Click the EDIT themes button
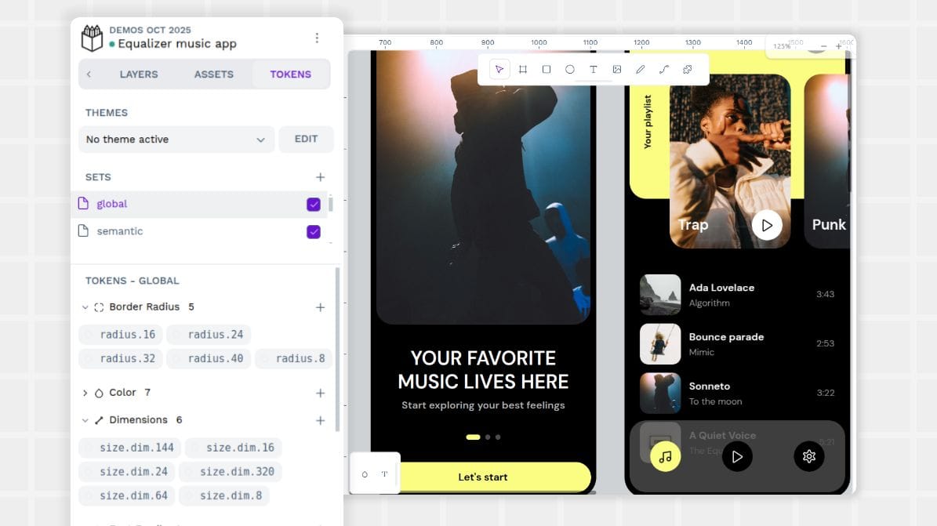 [x=306, y=139]
